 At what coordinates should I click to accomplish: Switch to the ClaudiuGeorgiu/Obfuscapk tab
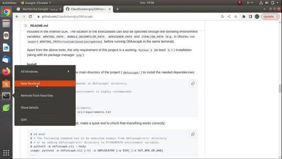click(x=88, y=9)
